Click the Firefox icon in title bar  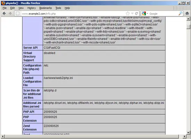tap(3, 3)
